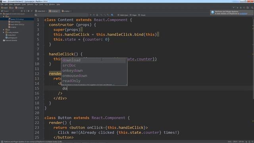Click blue search filter icon in find bar
This screenshot has width=254, height=143.
(x=112, y=15)
